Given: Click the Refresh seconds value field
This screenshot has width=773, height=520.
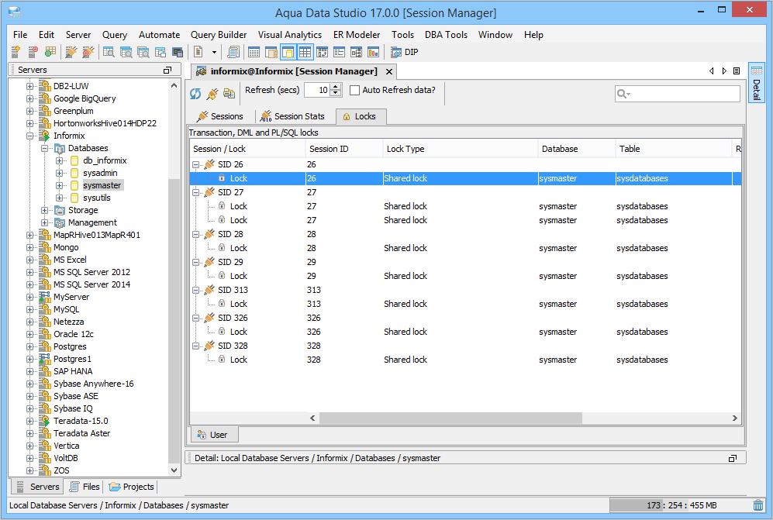Looking at the screenshot, I should coord(317,90).
